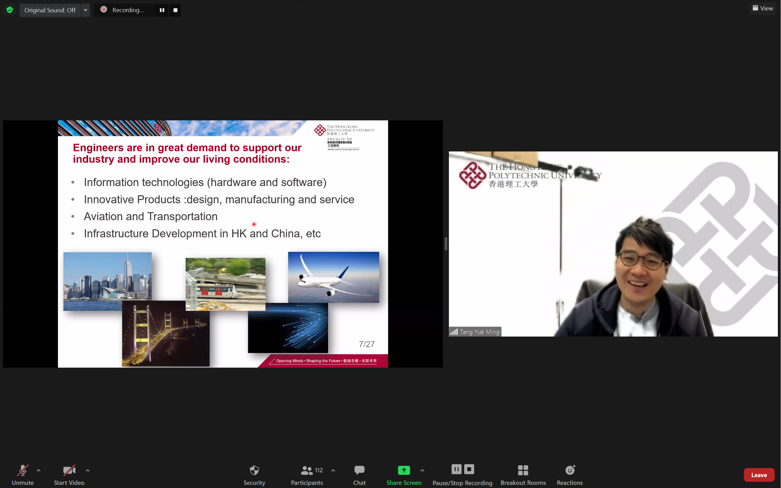Click the green encryption shield icon
Viewport: 781px width, 488px height.
(10, 10)
